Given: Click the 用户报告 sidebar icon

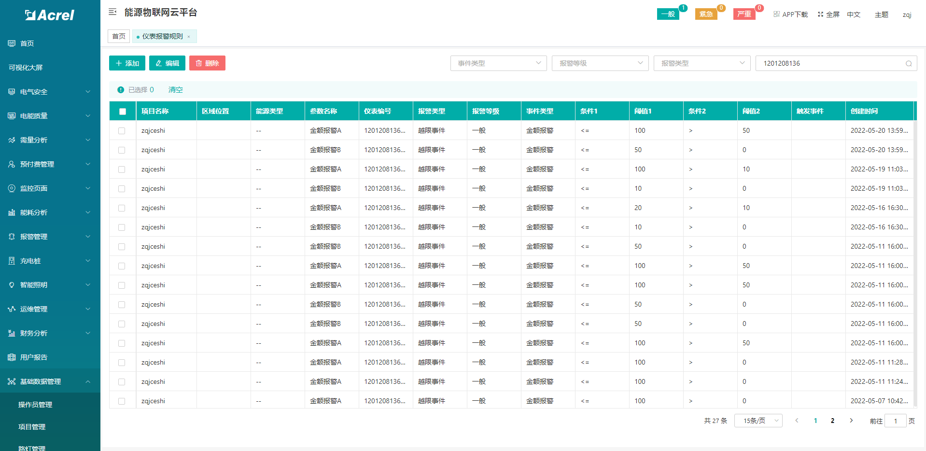Looking at the screenshot, I should pos(12,357).
